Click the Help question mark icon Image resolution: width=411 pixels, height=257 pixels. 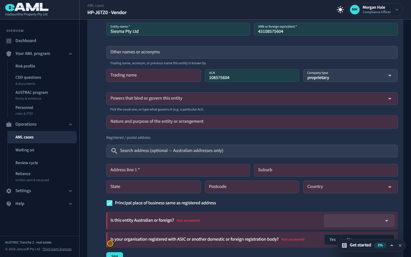(x=9, y=204)
